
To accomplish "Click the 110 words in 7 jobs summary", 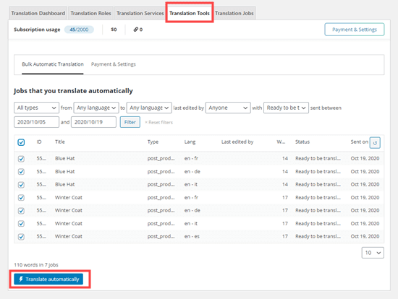I will coord(36,265).
